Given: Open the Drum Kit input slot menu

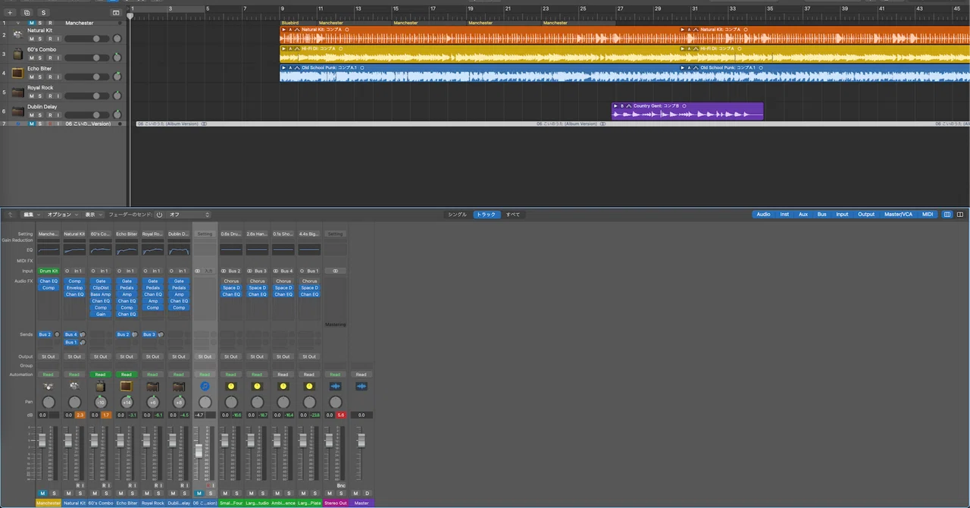Looking at the screenshot, I should pos(48,271).
